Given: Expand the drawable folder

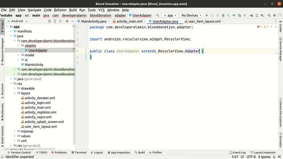Looking at the screenshot, I should (x=15, y=88).
